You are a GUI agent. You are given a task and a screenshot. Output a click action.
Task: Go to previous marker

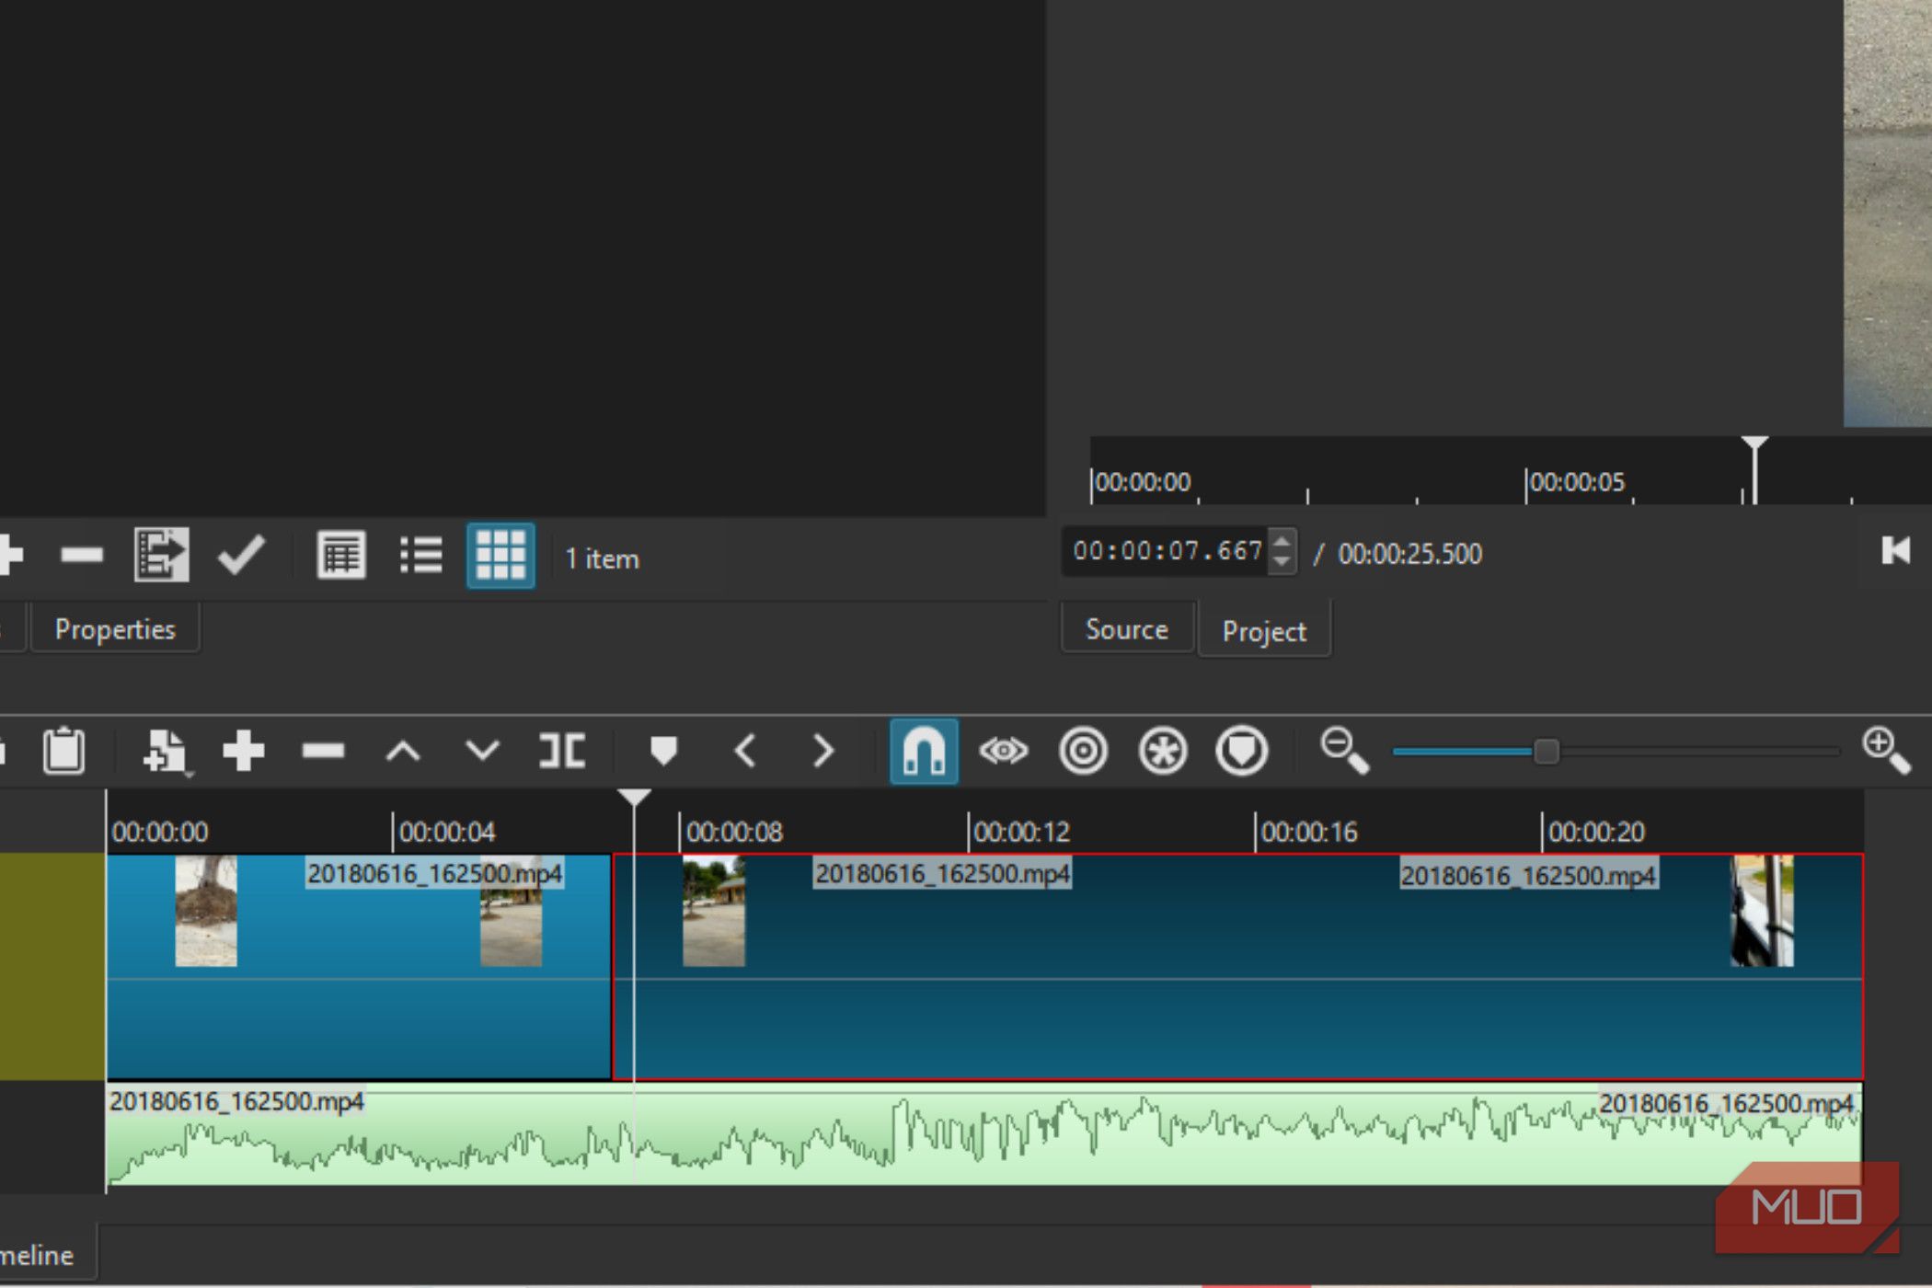click(x=744, y=751)
